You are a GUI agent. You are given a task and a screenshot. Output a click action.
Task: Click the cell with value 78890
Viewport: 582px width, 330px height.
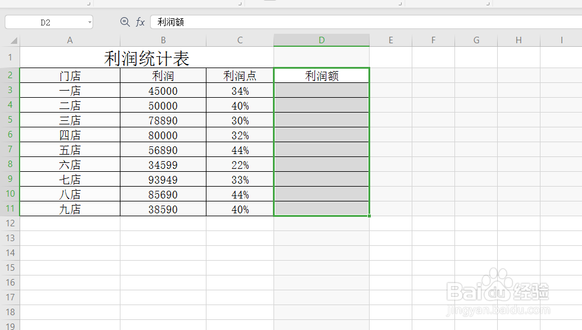(163, 120)
